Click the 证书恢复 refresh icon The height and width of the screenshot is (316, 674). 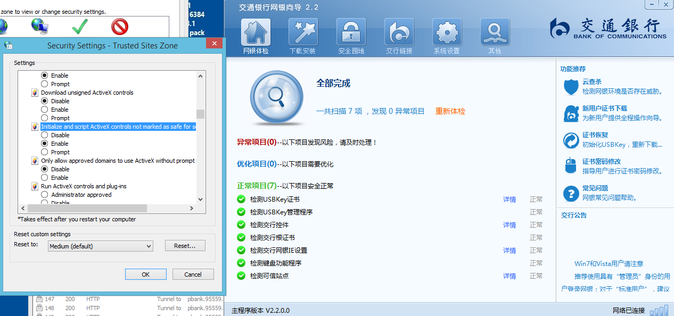pos(571,140)
